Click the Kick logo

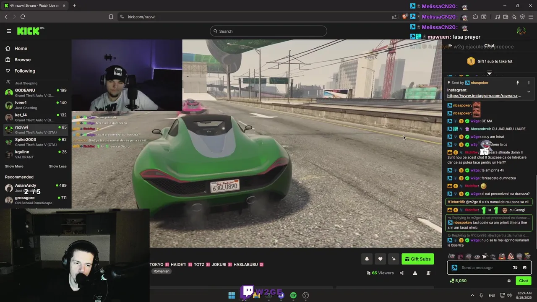pos(31,31)
